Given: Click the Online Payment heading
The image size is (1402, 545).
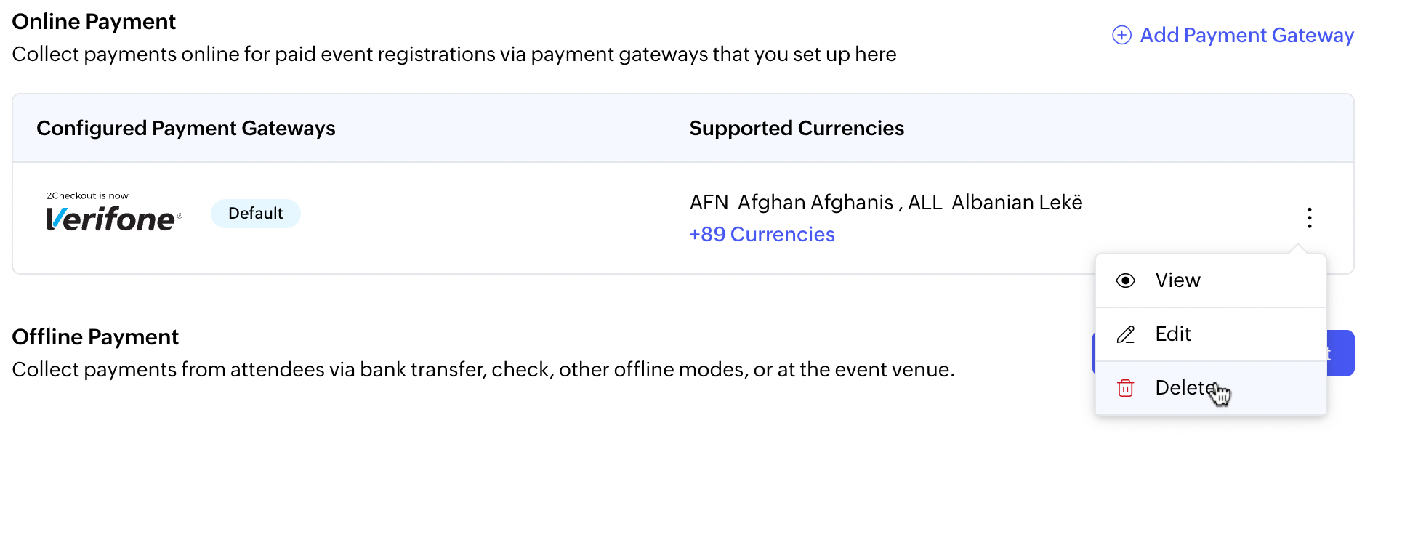Looking at the screenshot, I should (x=94, y=22).
